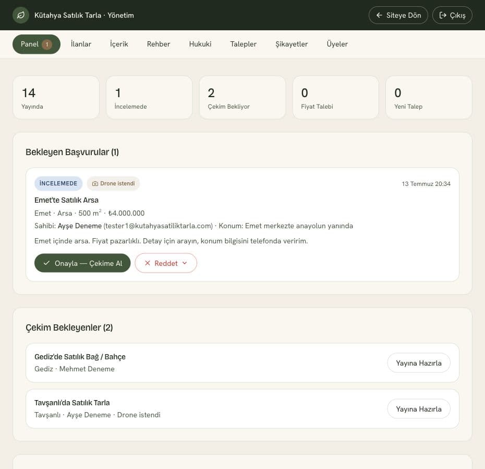This screenshot has height=469, width=485.
Task: Click the Siteye Dön button
Action: [x=398, y=15]
